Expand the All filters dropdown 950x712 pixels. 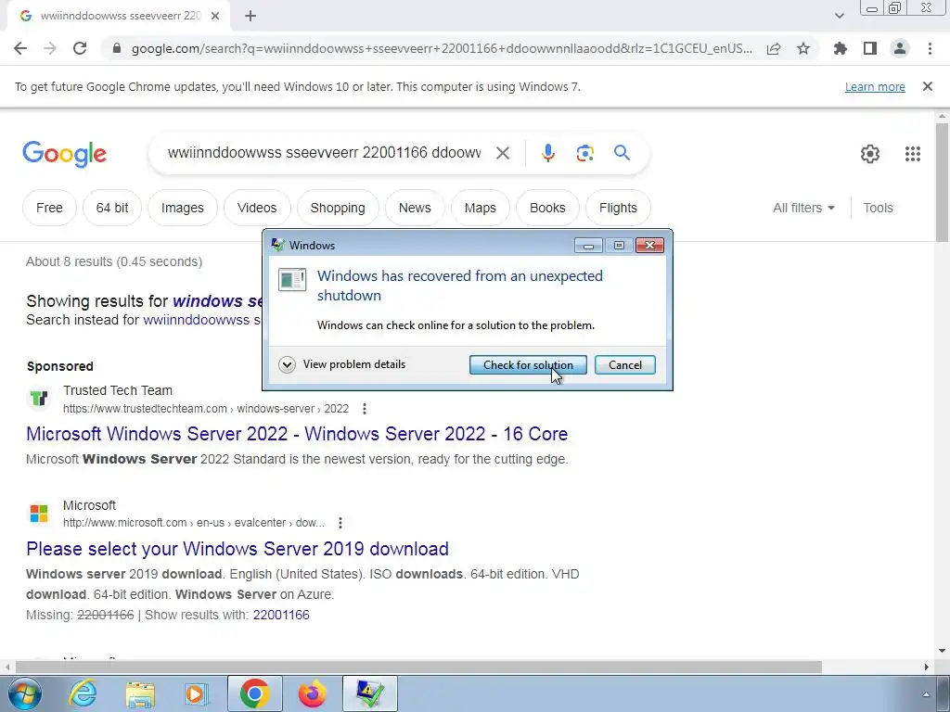[803, 208]
